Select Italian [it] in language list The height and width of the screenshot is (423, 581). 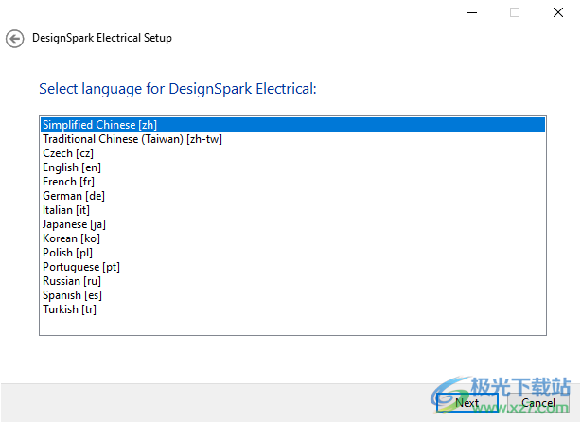pyautogui.click(x=292, y=210)
